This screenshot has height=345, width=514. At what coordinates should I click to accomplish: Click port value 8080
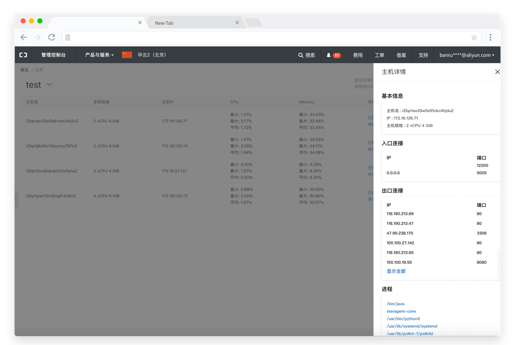(x=482, y=262)
